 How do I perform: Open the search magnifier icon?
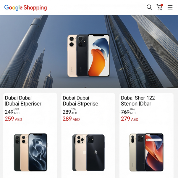click(x=149, y=7)
